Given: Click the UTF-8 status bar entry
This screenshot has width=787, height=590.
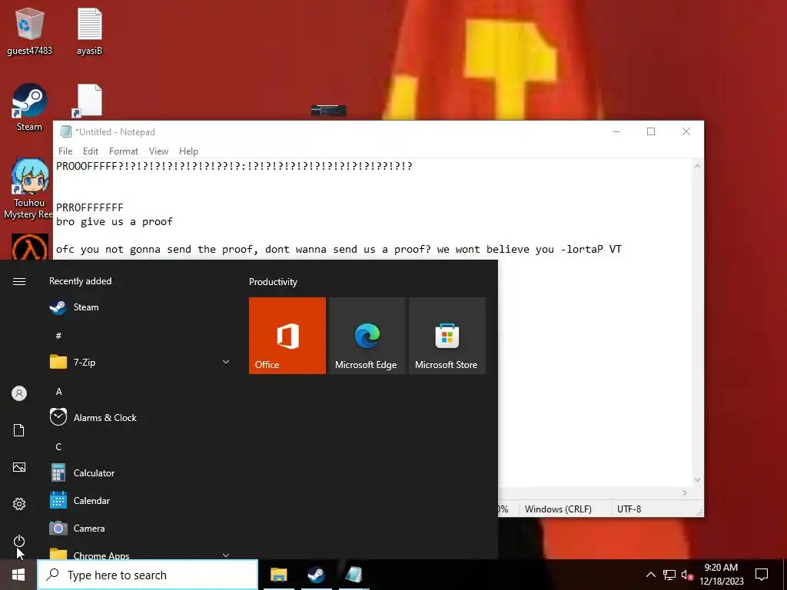Looking at the screenshot, I should tap(629, 509).
